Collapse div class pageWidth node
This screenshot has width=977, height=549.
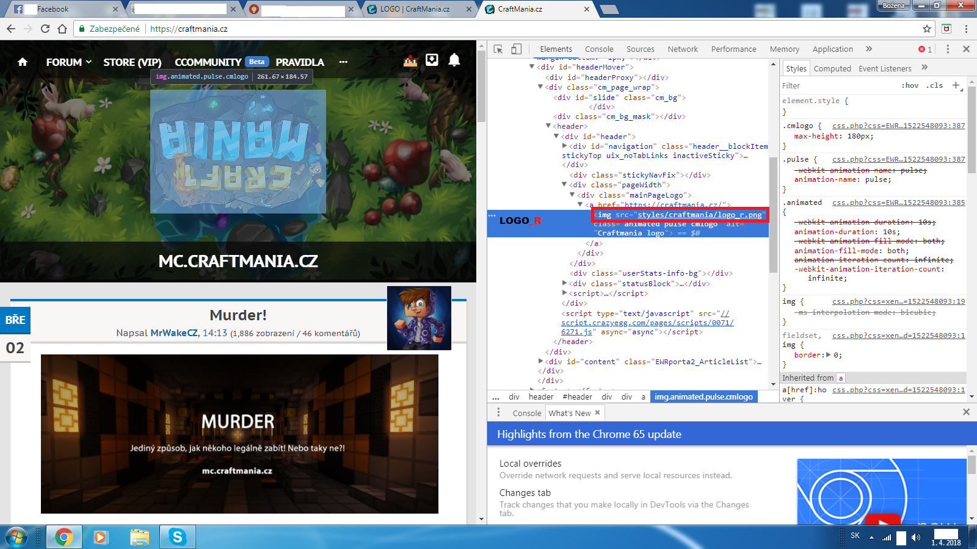[x=565, y=185]
